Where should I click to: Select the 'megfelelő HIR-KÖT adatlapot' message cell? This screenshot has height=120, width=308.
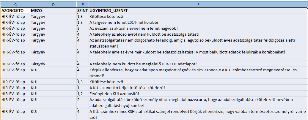198,64
